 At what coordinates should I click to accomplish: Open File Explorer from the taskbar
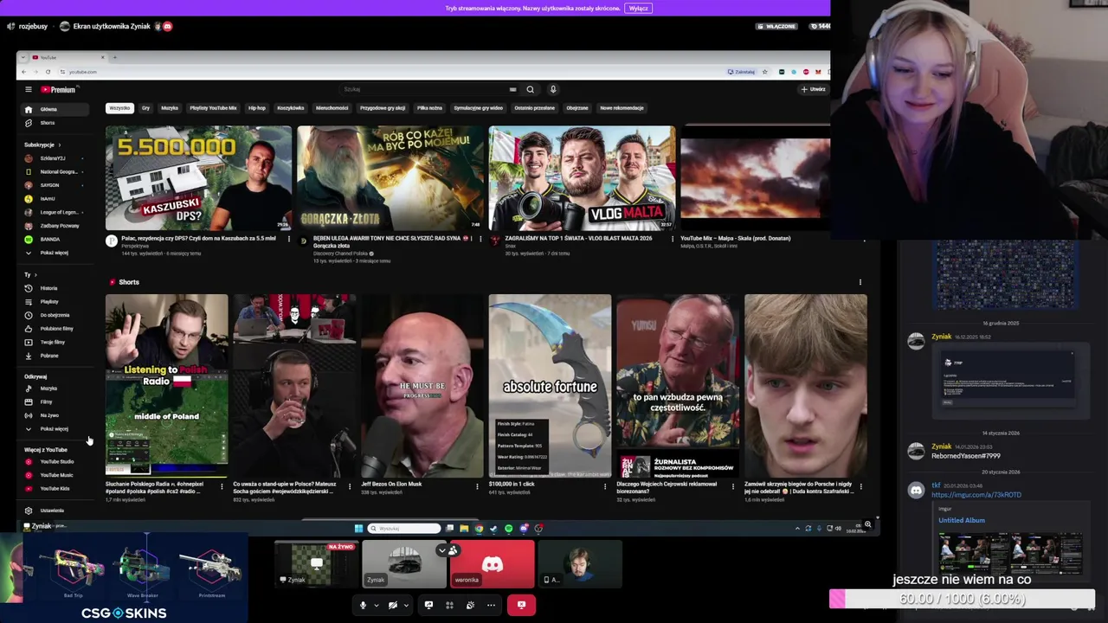[464, 528]
